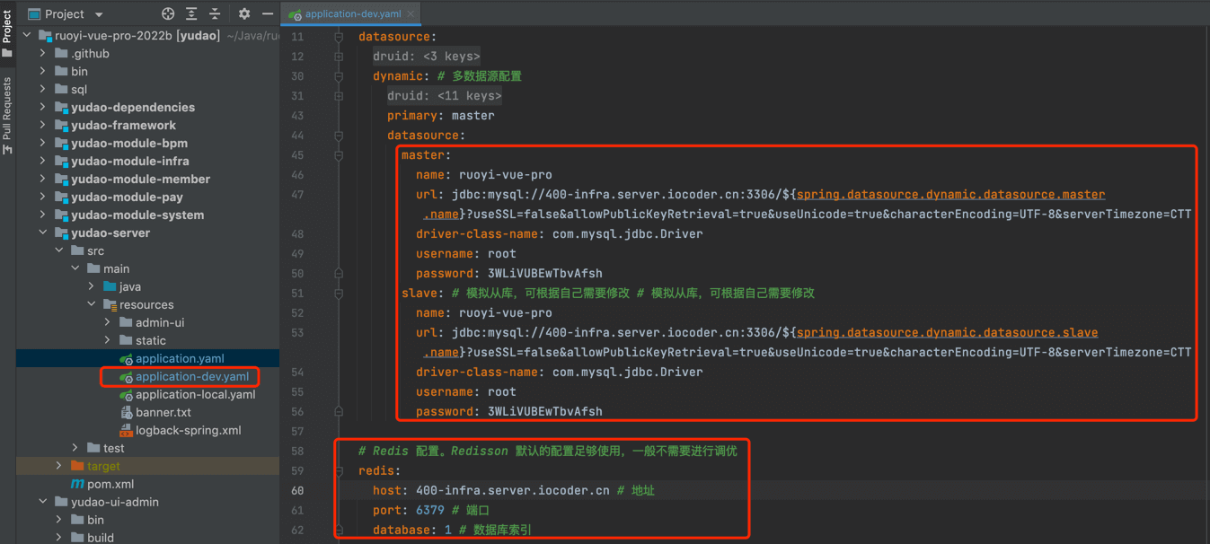Expand the yudao-module-system folder

41,215
